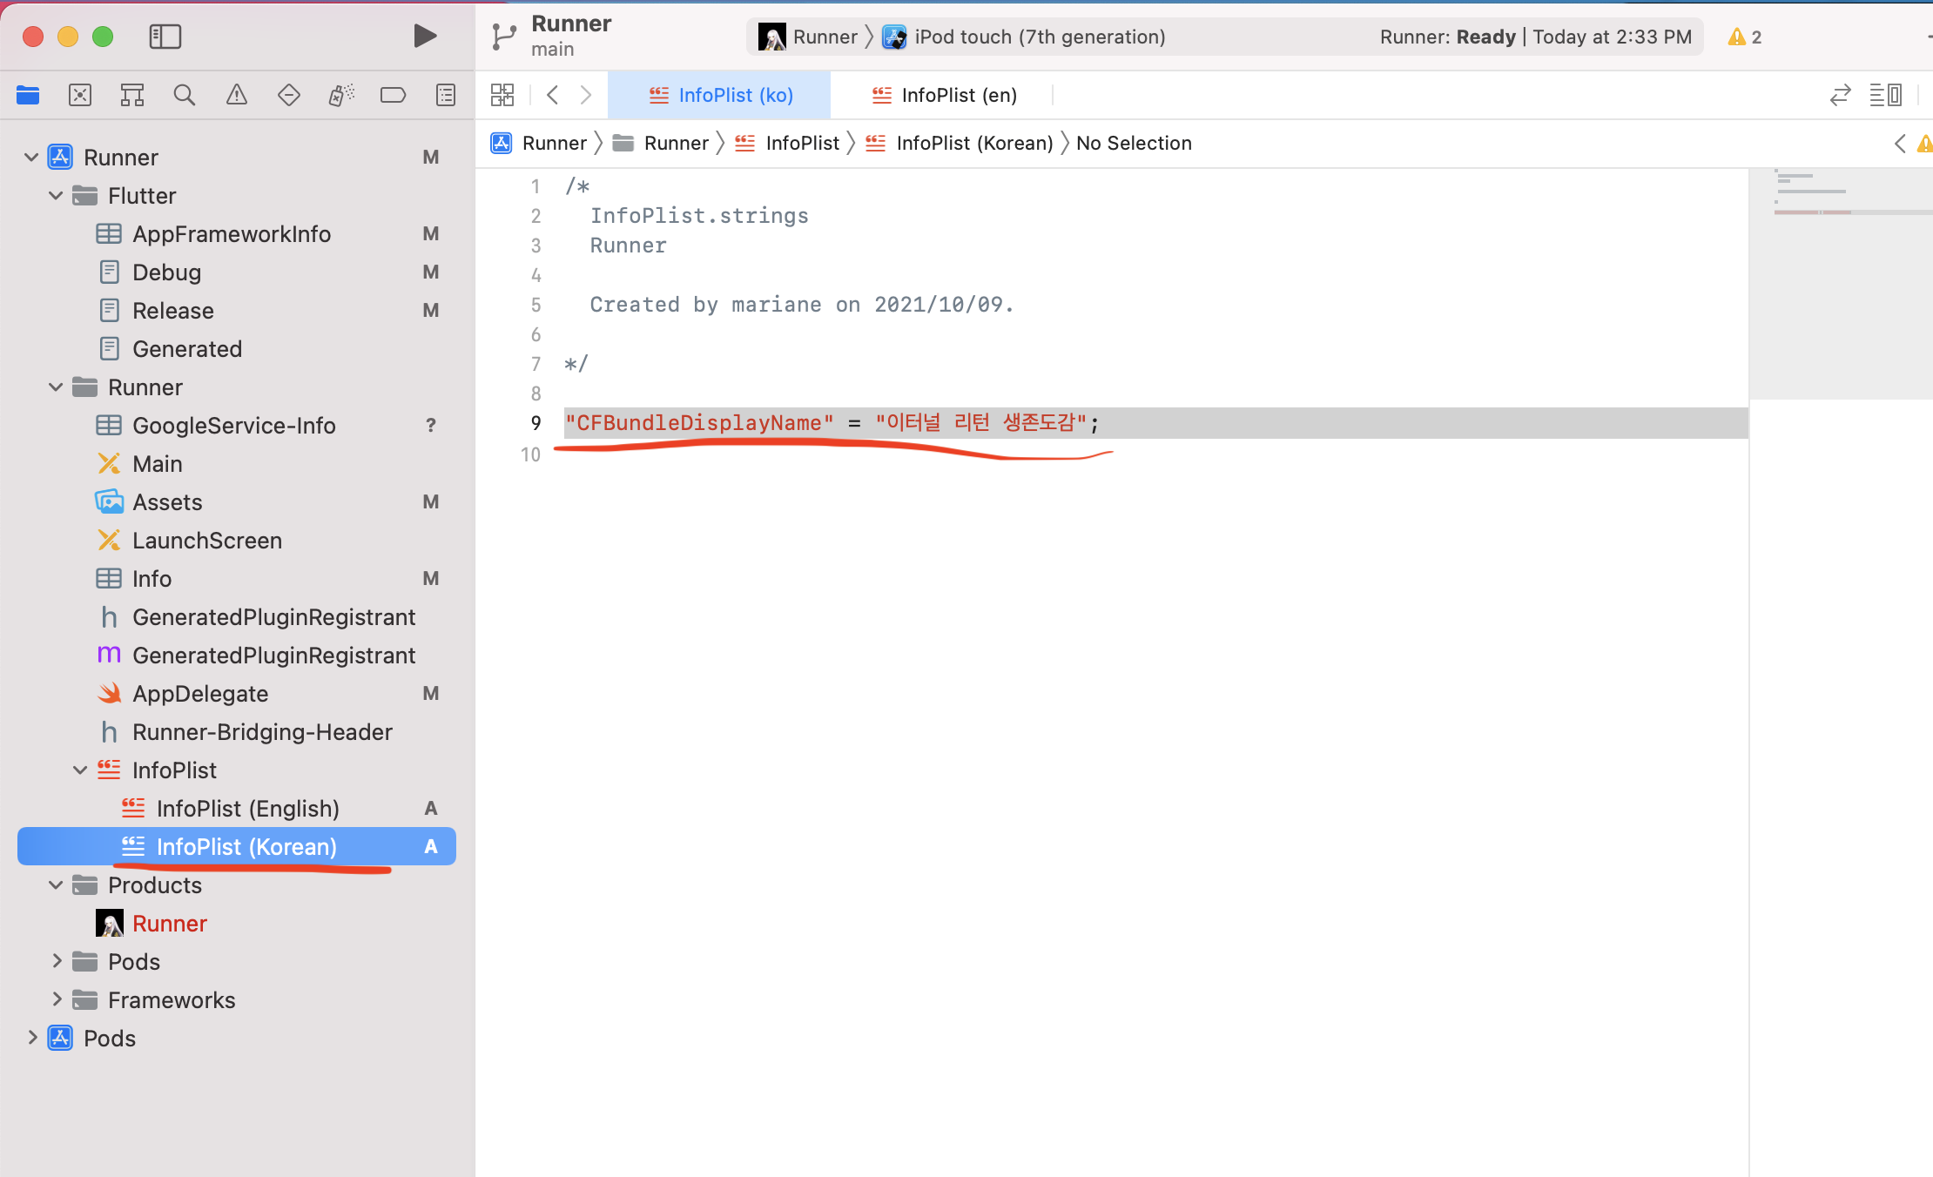Open the AppDelegate swift file
This screenshot has width=1933, height=1177.
199,694
